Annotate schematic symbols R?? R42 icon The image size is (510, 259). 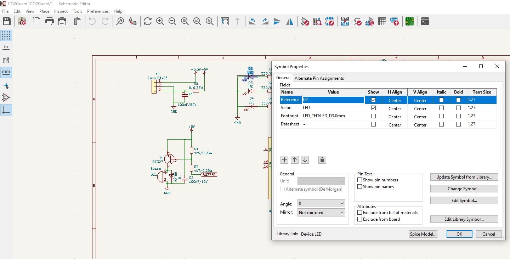coord(345,22)
